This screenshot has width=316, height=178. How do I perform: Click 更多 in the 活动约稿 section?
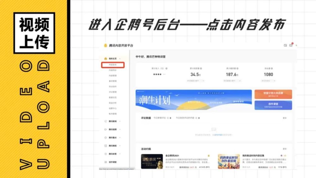click(x=285, y=149)
